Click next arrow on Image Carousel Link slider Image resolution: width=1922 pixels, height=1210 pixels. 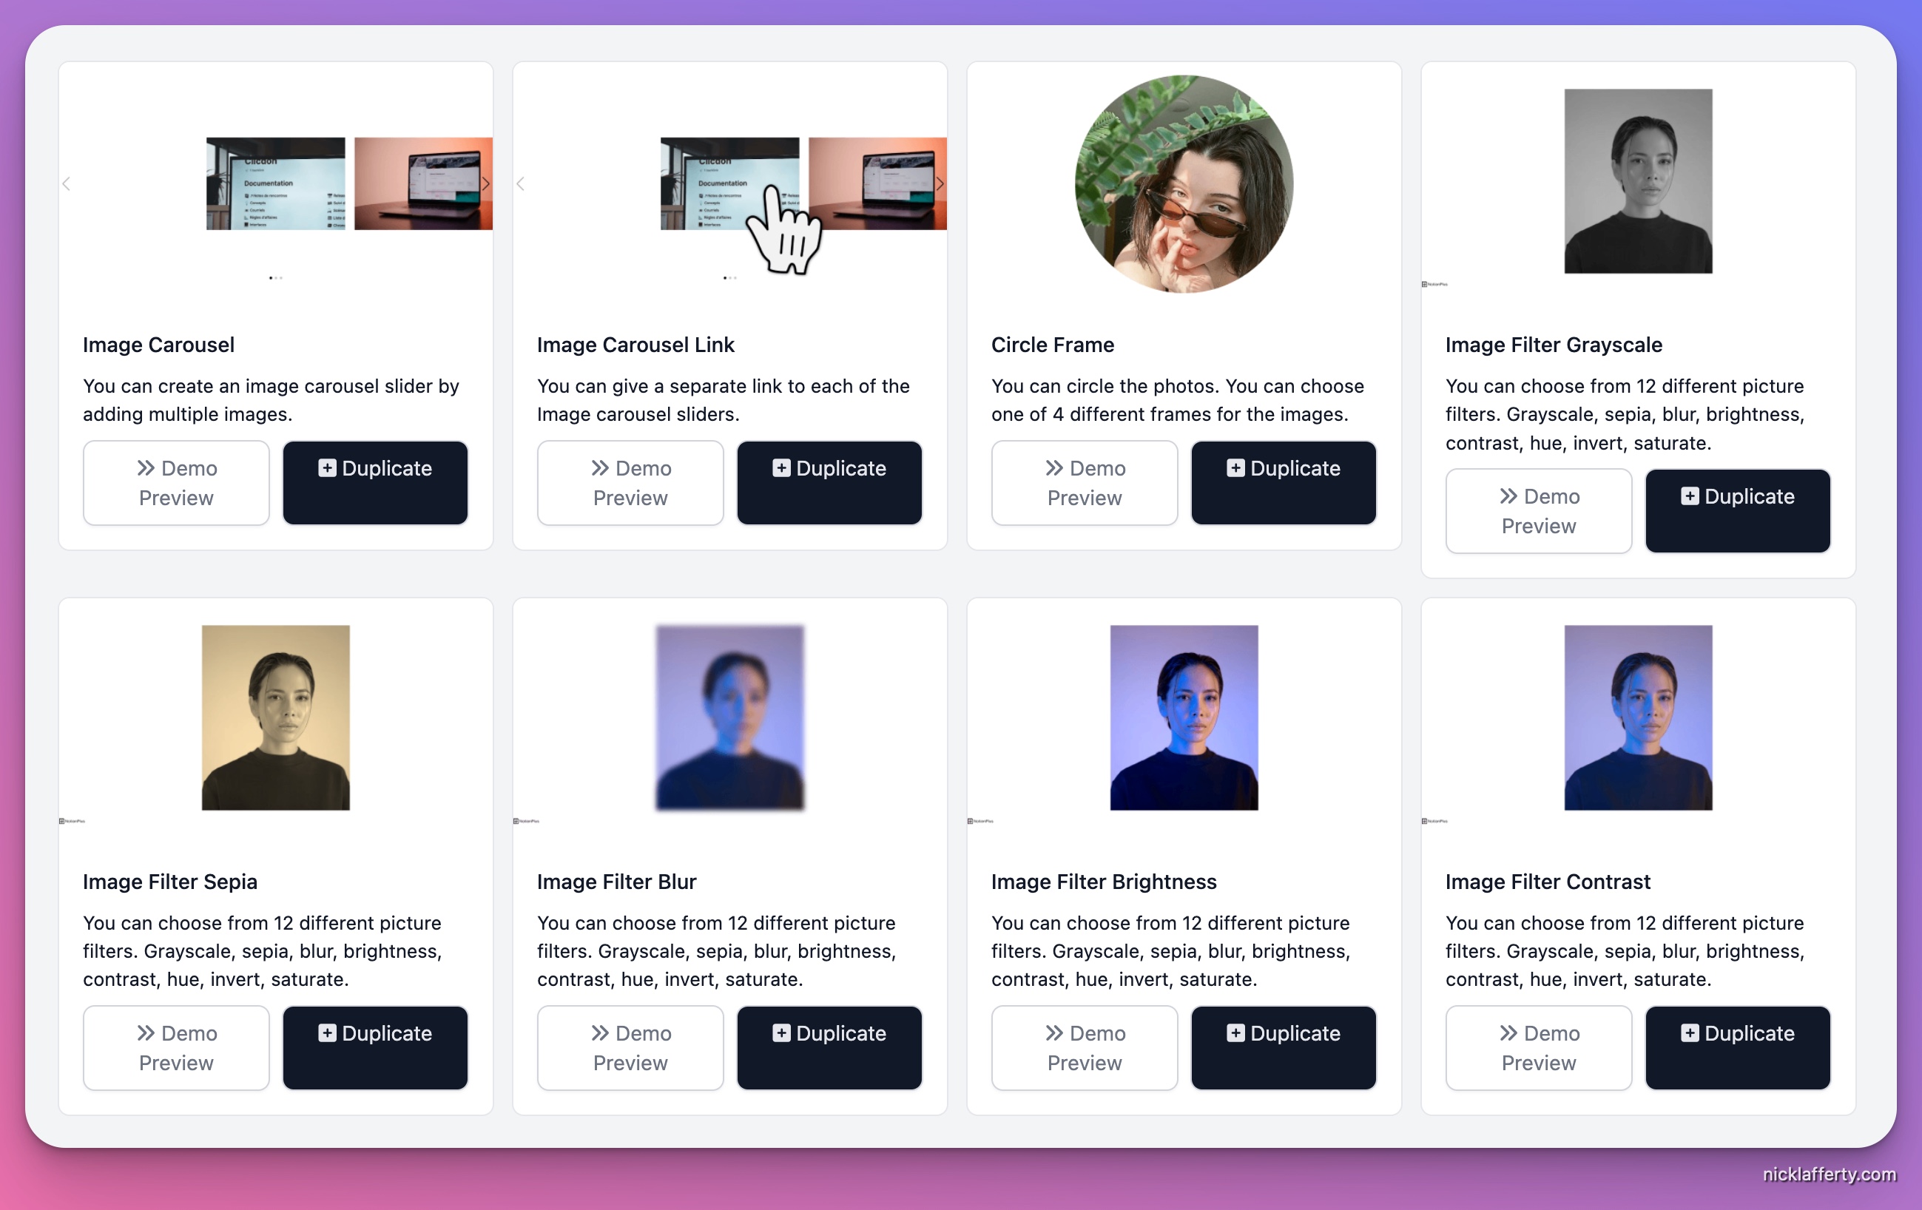point(940,183)
